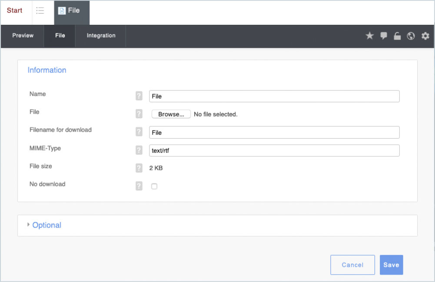The height and width of the screenshot is (282, 435).
Task: Click the Browse... file button
Action: [x=171, y=114]
